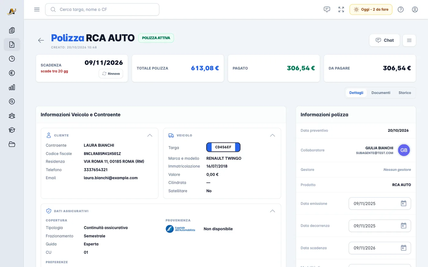This screenshot has height=267, width=428.
Task: Open the magnifier search sidebar icon
Action: (12, 102)
